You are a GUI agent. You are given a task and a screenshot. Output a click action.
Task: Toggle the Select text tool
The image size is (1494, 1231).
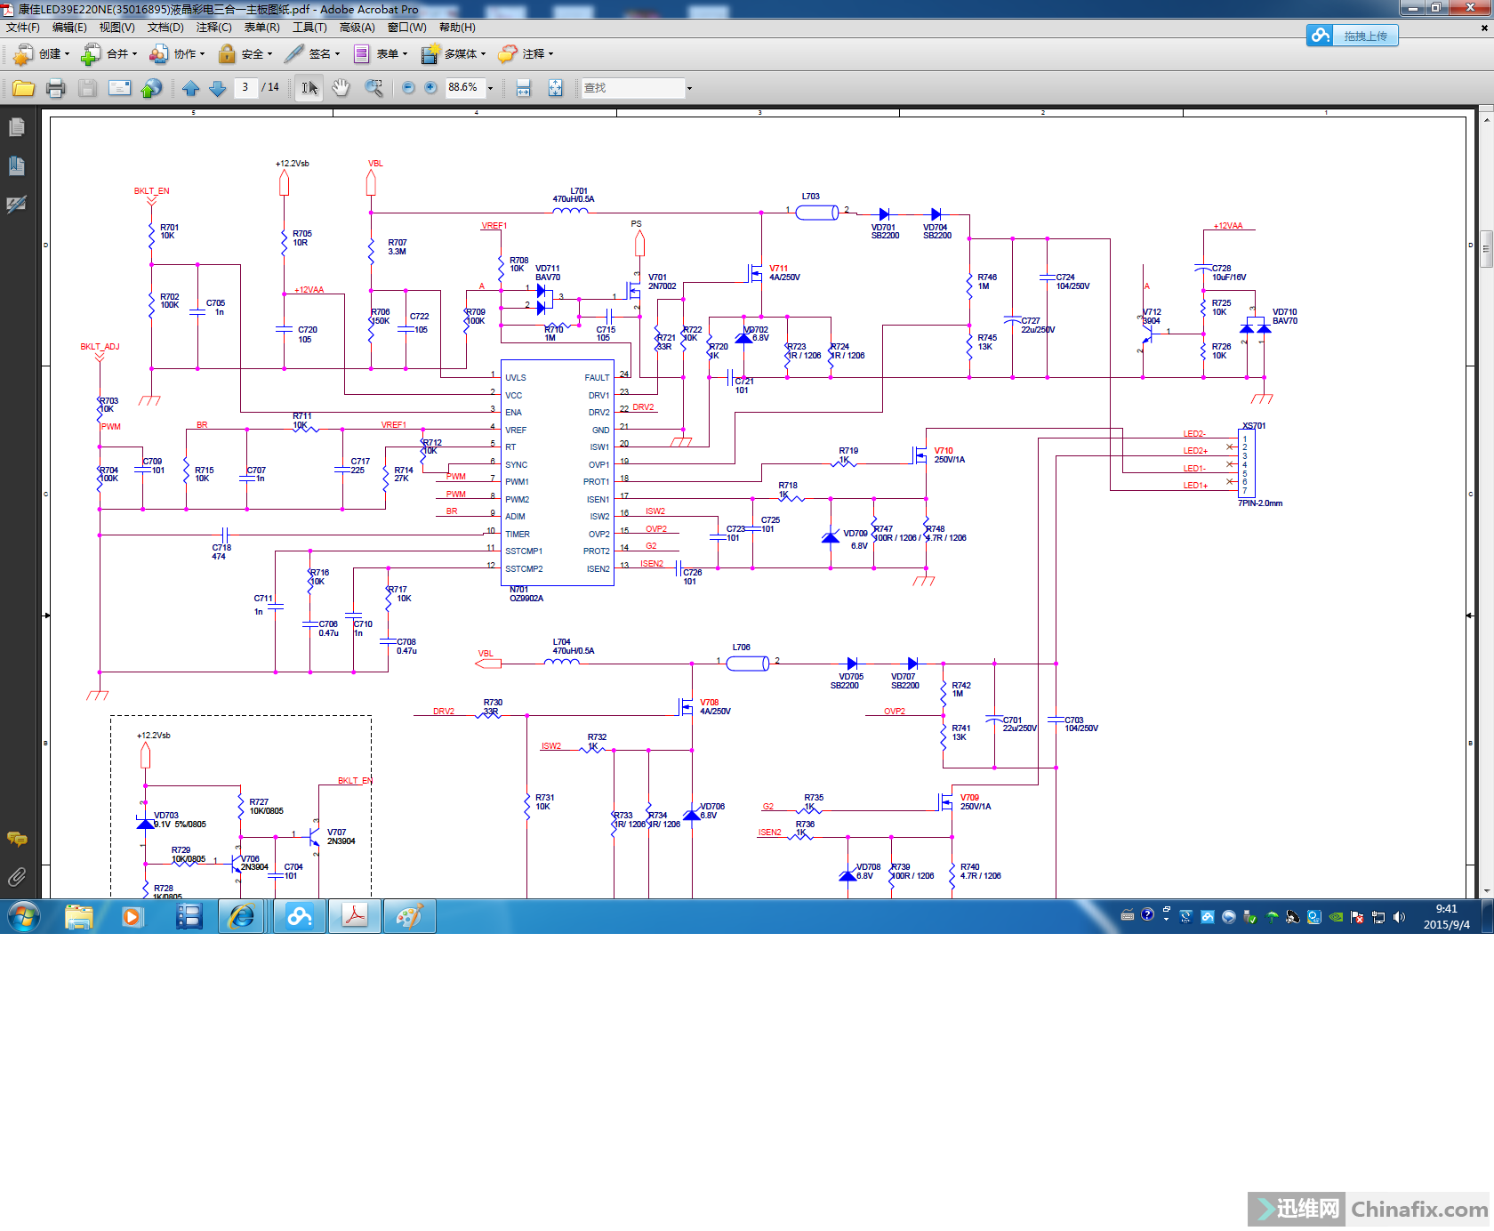pyautogui.click(x=309, y=87)
